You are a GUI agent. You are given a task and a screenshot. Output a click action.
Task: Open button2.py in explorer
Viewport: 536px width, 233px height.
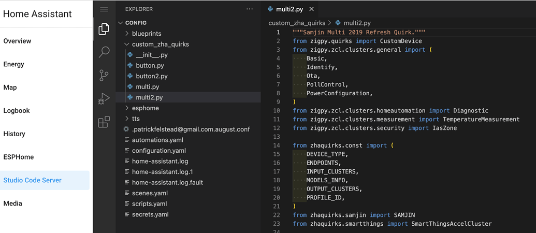click(152, 76)
